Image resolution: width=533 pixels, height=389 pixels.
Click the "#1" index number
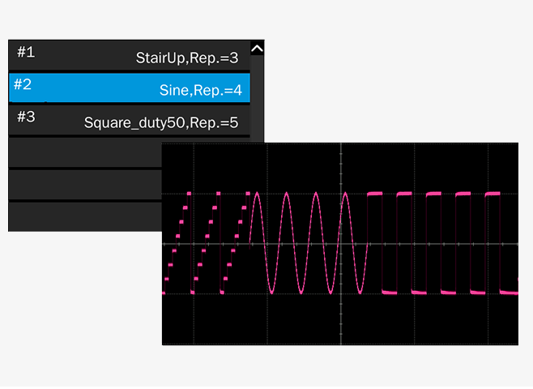pos(26,53)
